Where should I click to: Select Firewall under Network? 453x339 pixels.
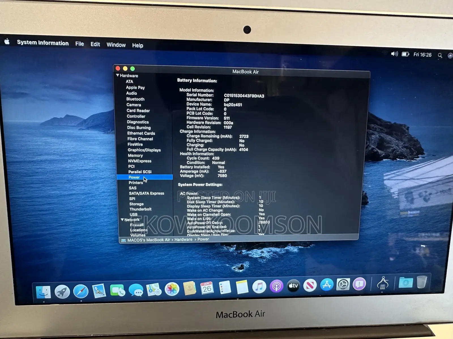(x=137, y=225)
